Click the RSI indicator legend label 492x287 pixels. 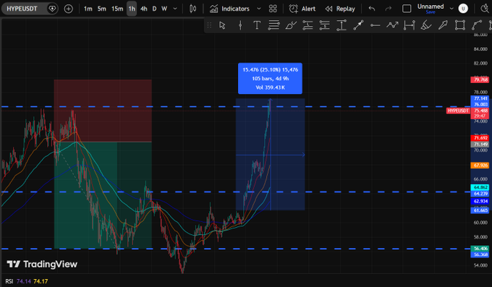click(x=9, y=281)
